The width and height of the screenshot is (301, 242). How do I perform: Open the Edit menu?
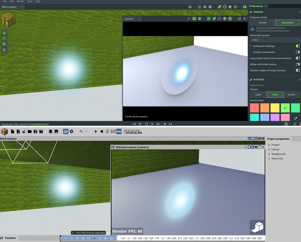12,1
